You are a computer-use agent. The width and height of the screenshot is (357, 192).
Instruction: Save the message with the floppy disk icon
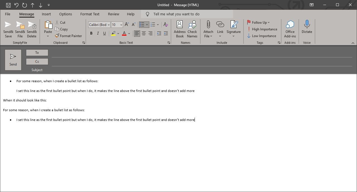(8, 5)
